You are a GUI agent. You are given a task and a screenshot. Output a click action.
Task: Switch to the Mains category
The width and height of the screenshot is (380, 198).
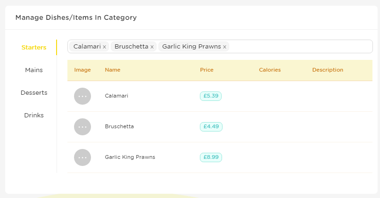[34, 70]
